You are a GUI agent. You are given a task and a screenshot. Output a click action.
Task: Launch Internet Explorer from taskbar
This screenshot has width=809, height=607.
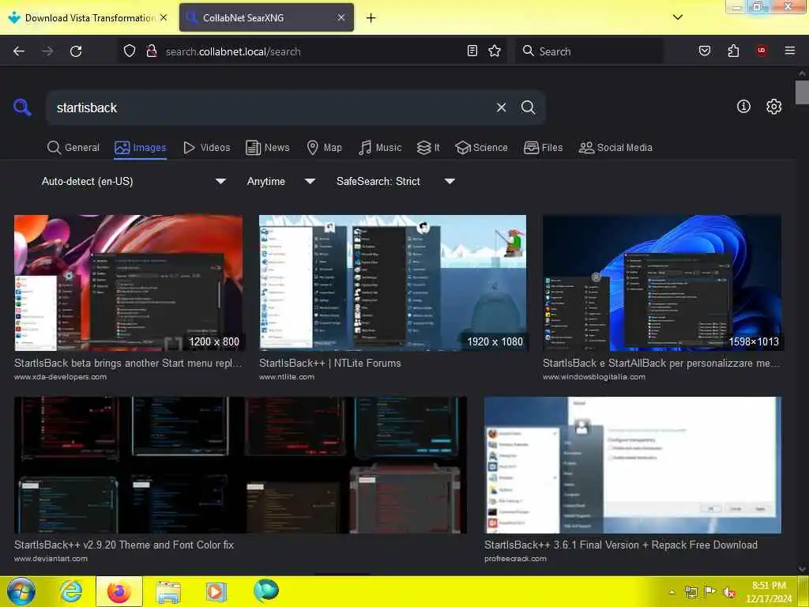(x=71, y=591)
